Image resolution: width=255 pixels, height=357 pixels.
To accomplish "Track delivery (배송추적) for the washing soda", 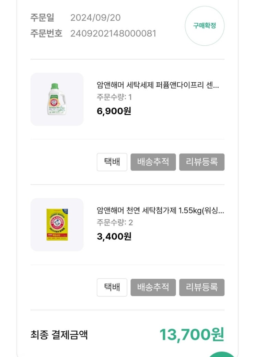I will [x=153, y=287].
